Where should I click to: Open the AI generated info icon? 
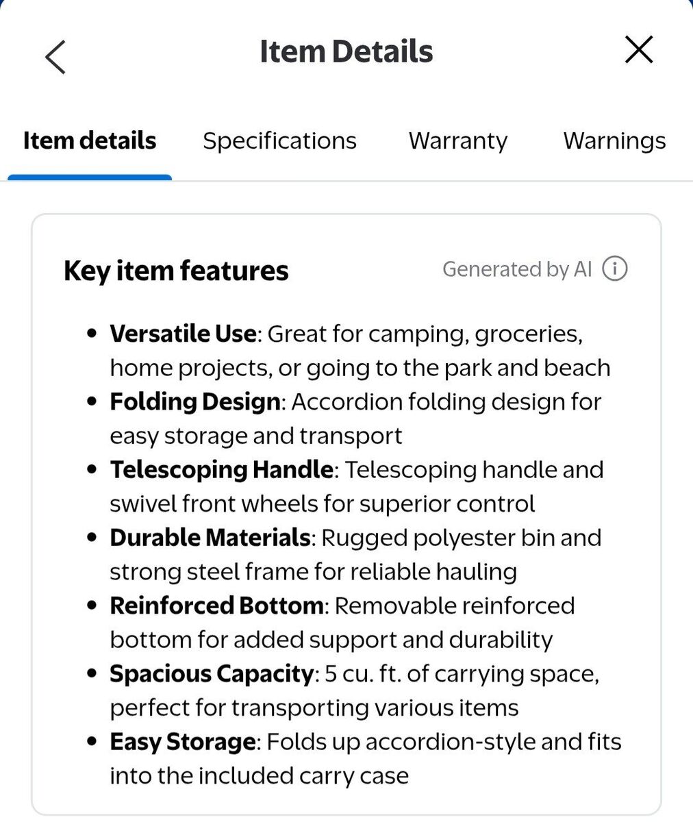pyautogui.click(x=614, y=269)
